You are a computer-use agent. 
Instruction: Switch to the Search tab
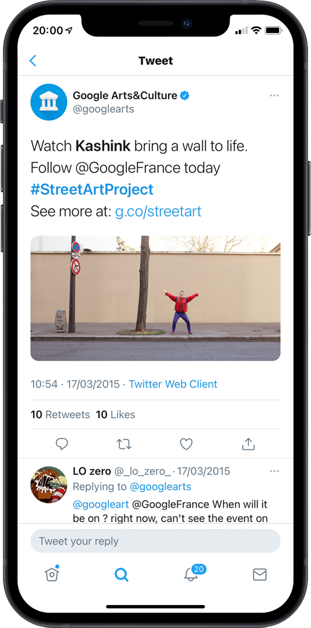tap(121, 574)
